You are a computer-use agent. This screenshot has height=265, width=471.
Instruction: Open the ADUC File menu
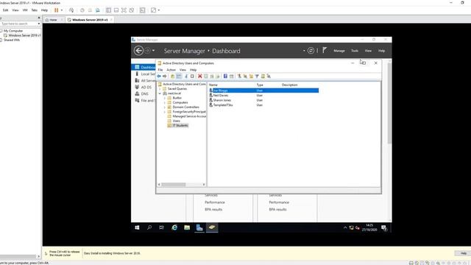tap(160, 70)
